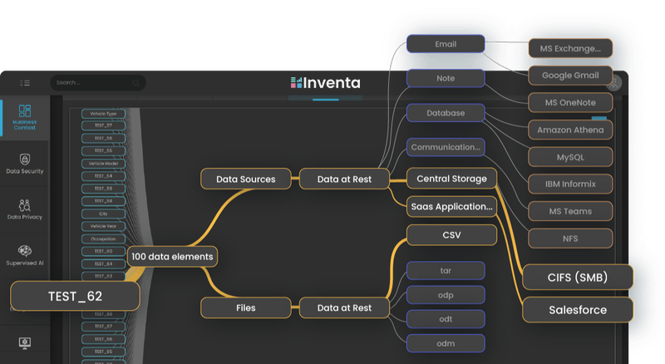Screen dimensions: 665x364
Task: Select Data at Rest next to Files
Action: [x=344, y=308]
